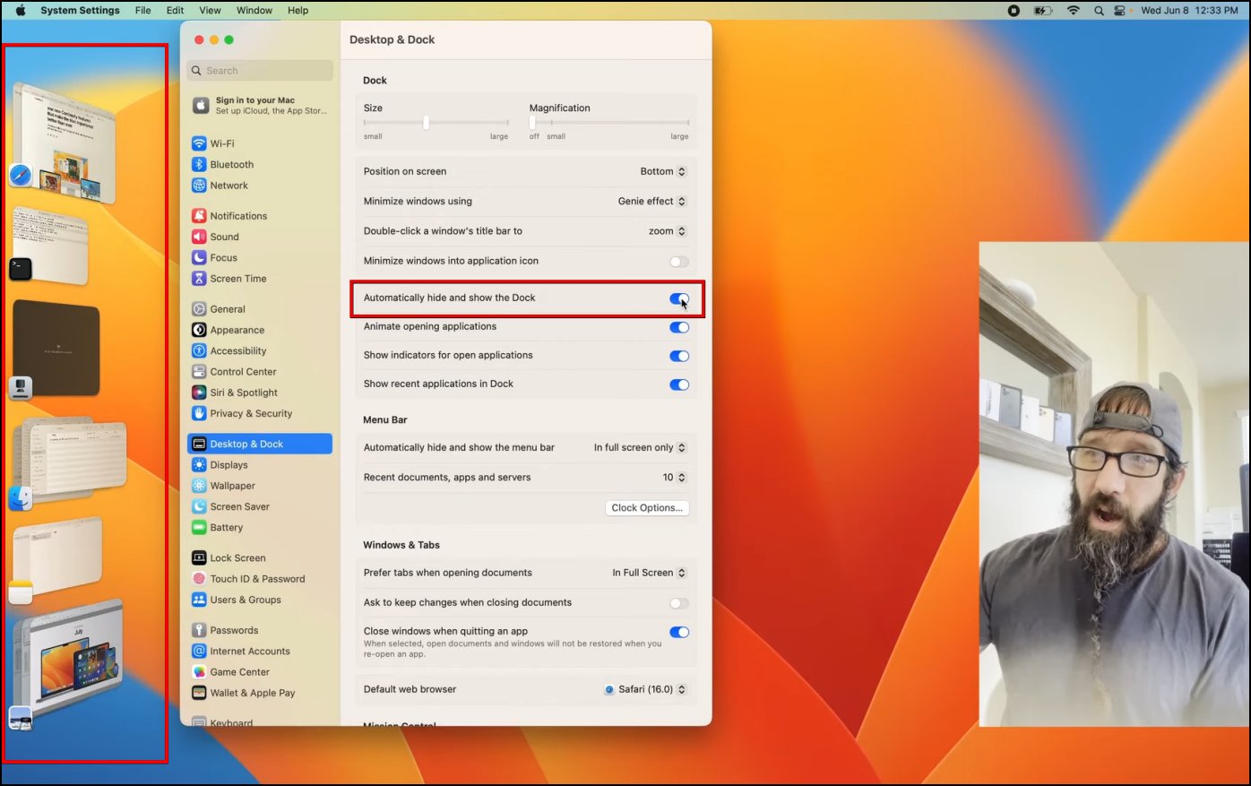Image resolution: width=1251 pixels, height=786 pixels.
Task: Select Terminal window thumbnail in Stage Manager
Action: click(51, 245)
